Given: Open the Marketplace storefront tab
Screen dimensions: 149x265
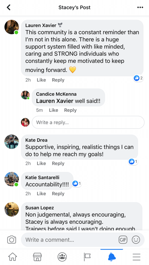Looking at the screenshot, I should [37, 257].
